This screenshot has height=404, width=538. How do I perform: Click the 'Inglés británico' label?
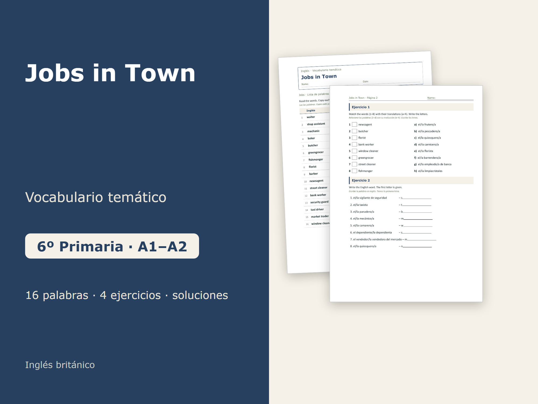60,365
